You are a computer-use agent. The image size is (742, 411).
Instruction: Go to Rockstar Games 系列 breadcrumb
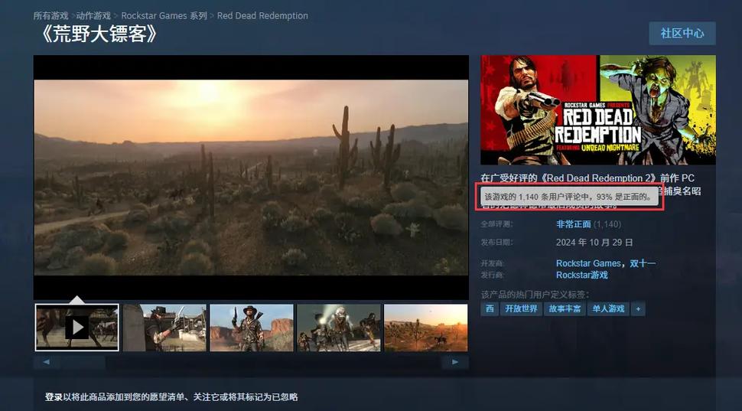(164, 15)
